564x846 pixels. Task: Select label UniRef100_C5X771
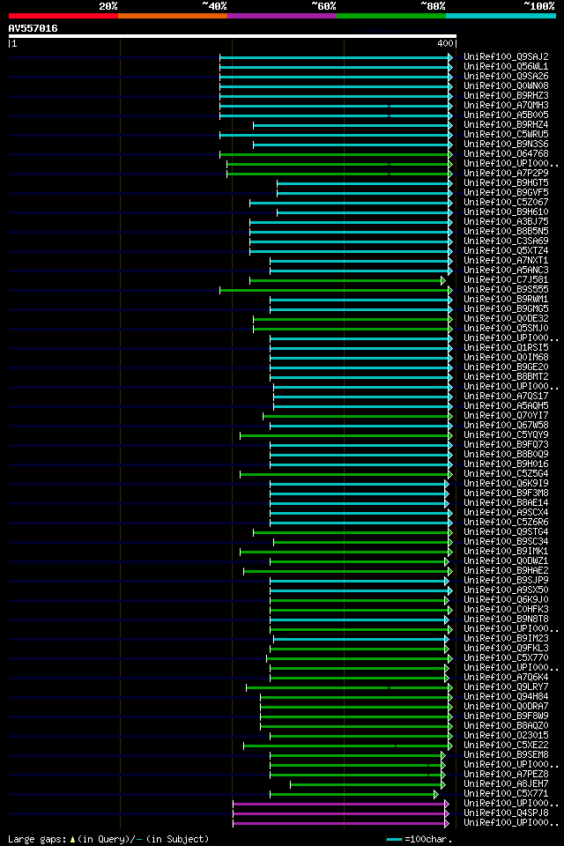pyautogui.click(x=506, y=794)
